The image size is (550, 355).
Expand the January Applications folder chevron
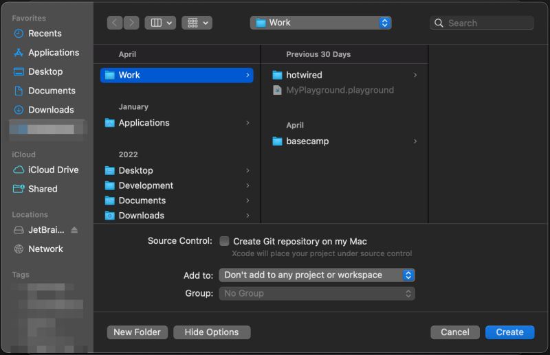click(247, 123)
